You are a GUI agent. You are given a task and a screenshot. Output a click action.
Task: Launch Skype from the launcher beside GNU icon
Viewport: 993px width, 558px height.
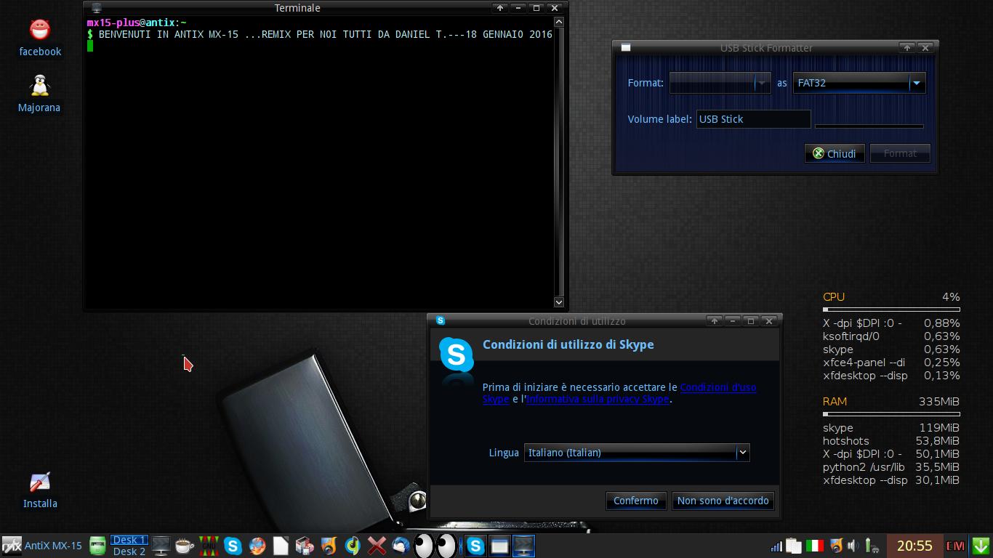pos(233,546)
